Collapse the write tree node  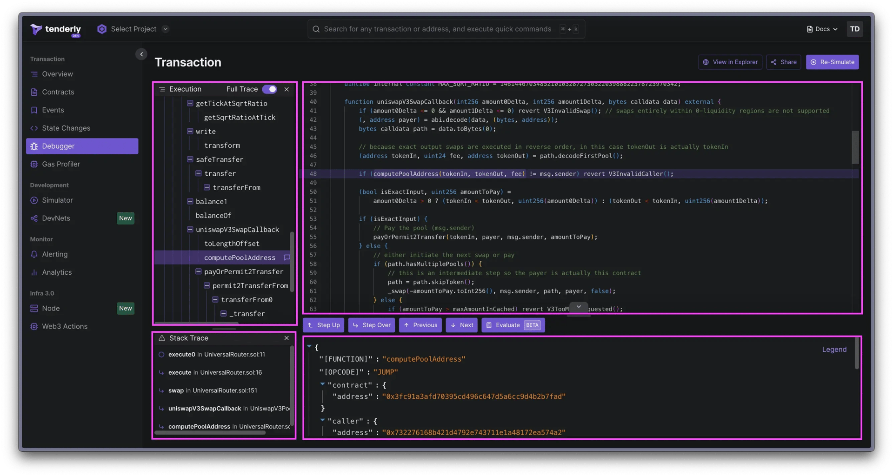[x=190, y=132]
